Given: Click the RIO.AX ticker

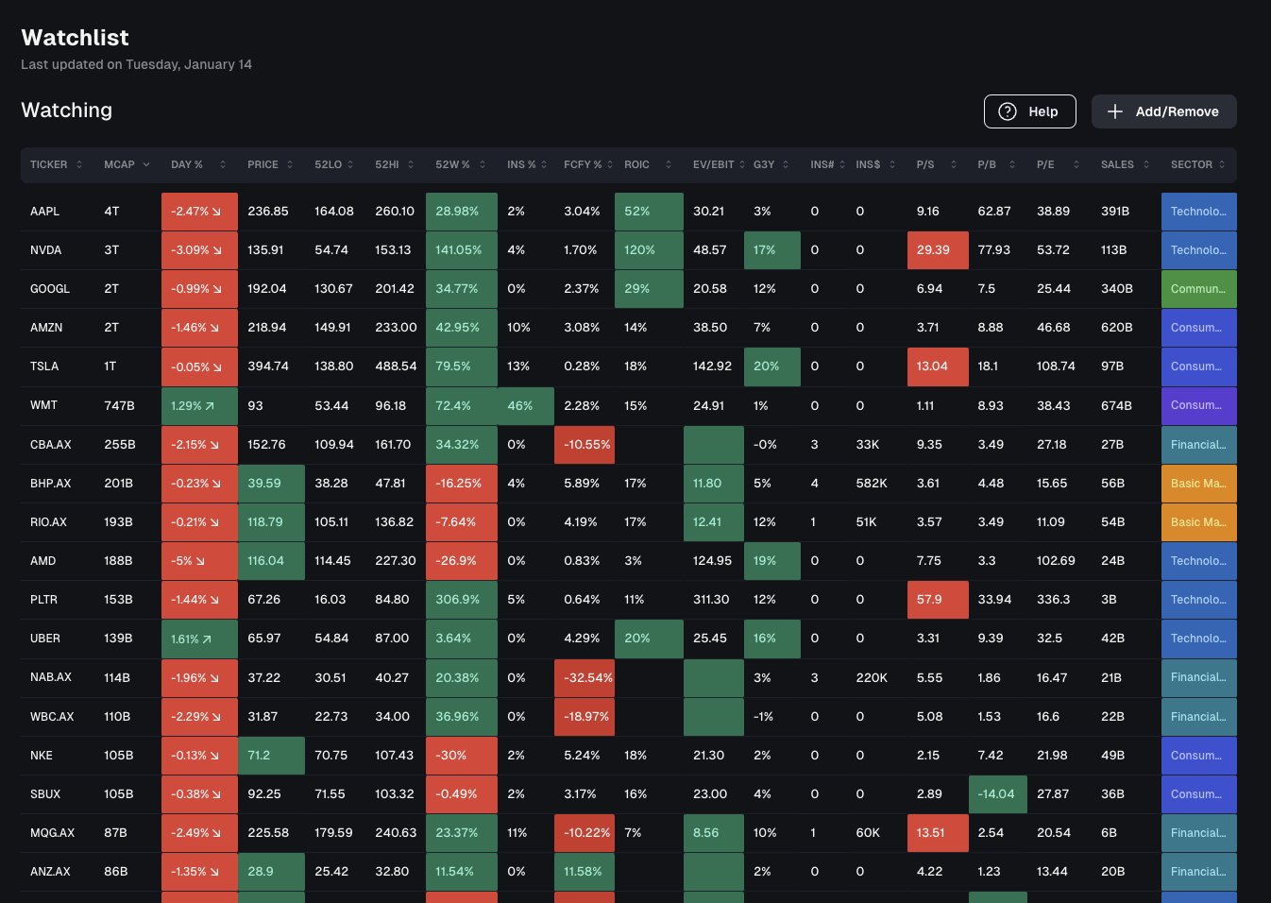Looking at the screenshot, I should click(x=49, y=521).
